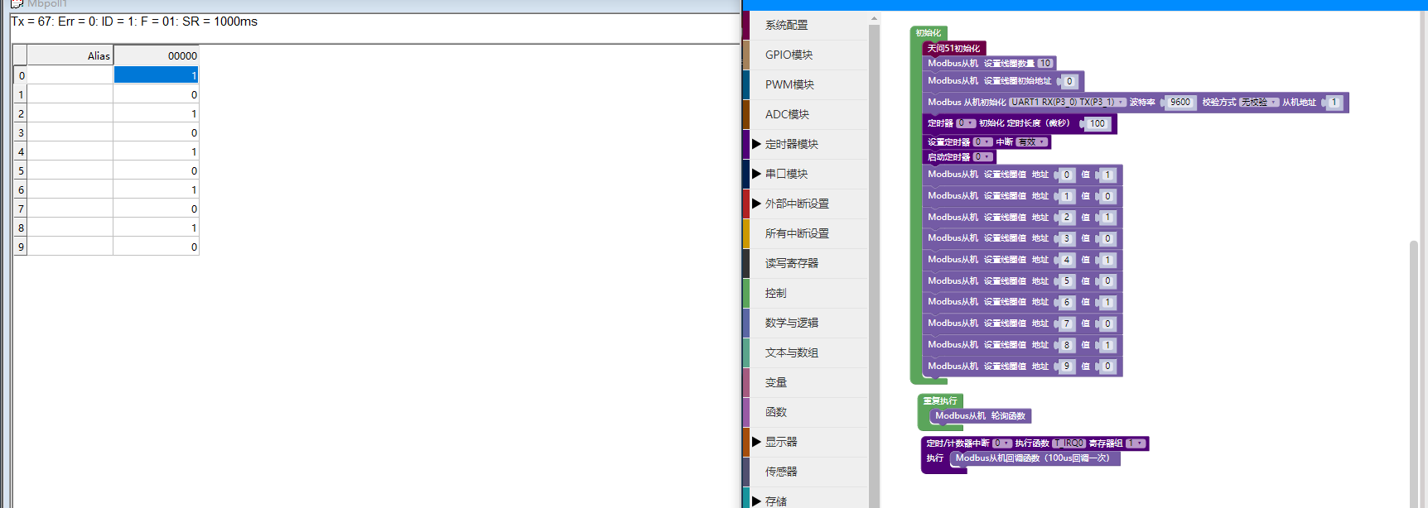Click the 00000 column header in Mbpoll
This screenshot has width=1428, height=508.
(156, 55)
